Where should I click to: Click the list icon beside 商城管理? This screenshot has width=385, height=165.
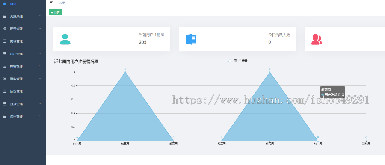(x=5, y=41)
